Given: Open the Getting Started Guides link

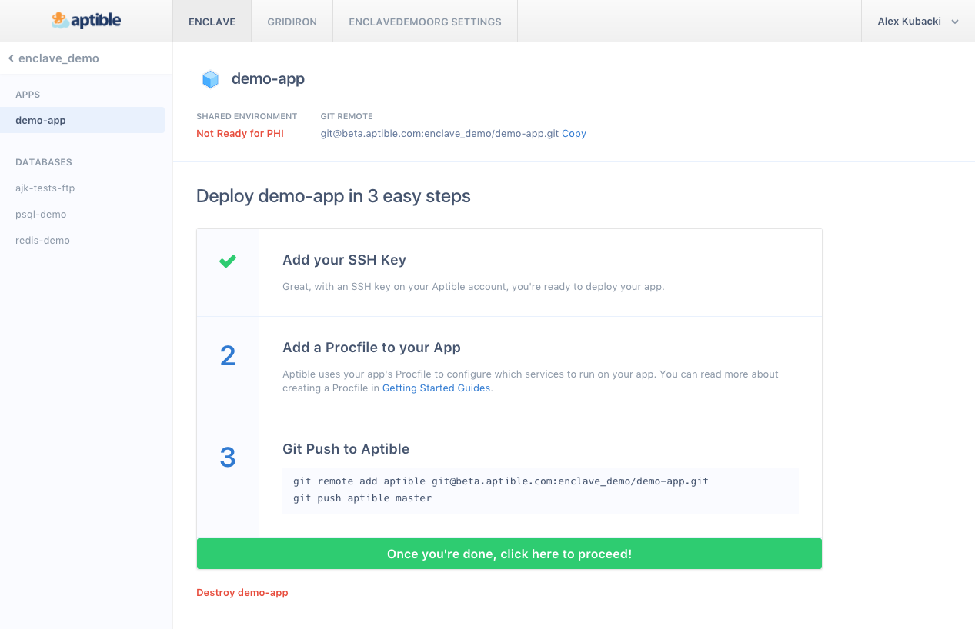Looking at the screenshot, I should click(436, 388).
